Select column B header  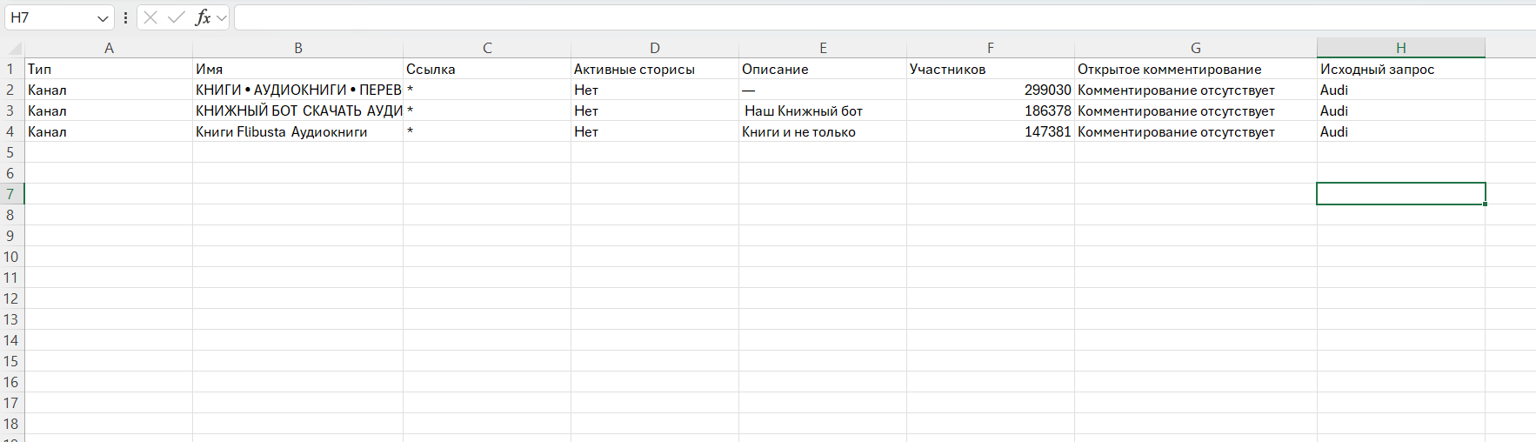[297, 48]
